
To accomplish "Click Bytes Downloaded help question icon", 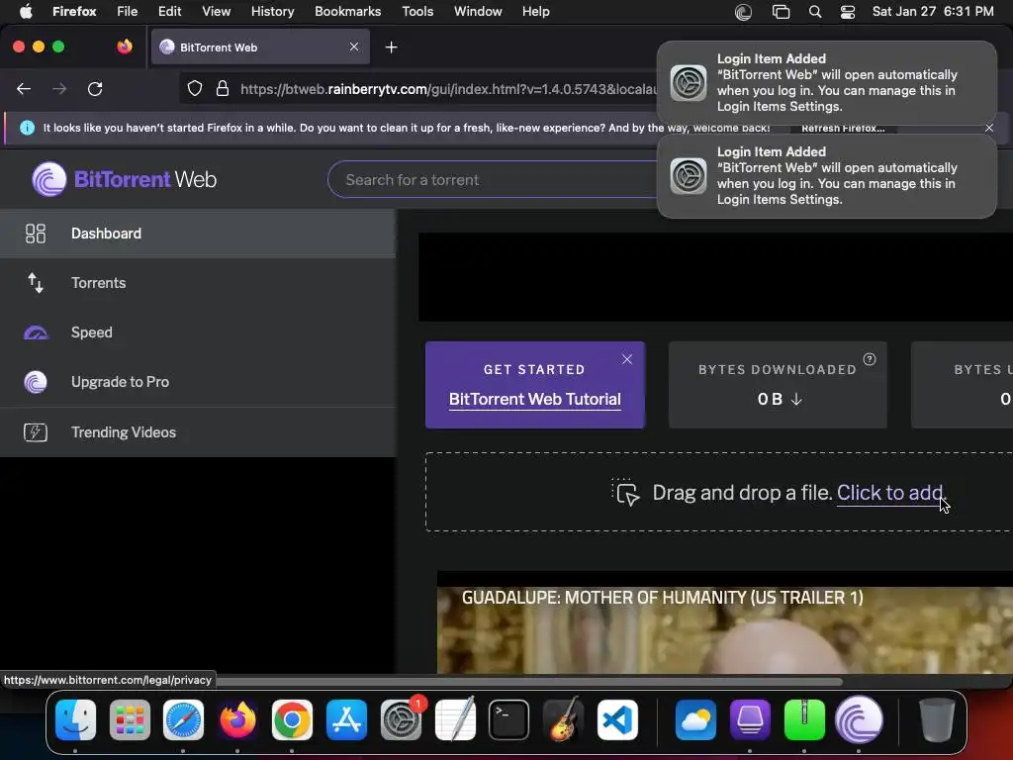I will click(x=870, y=359).
